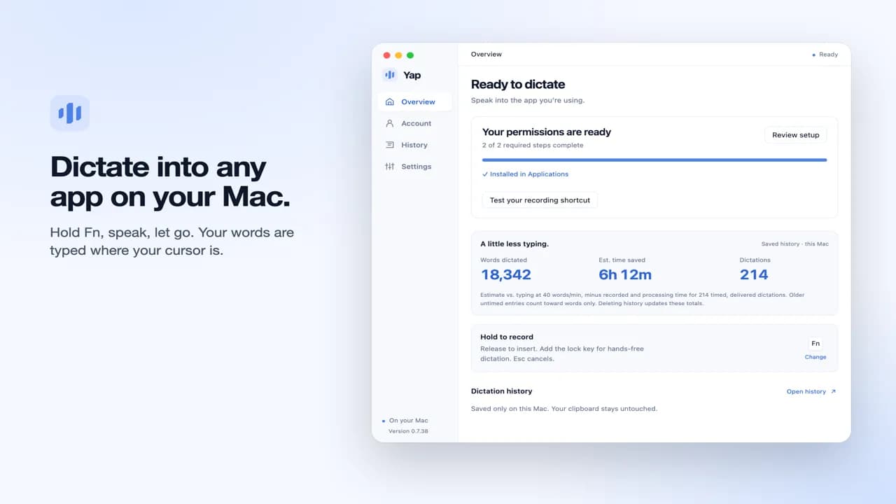Click the Dictations count 214
The image size is (896, 504).
point(754,274)
